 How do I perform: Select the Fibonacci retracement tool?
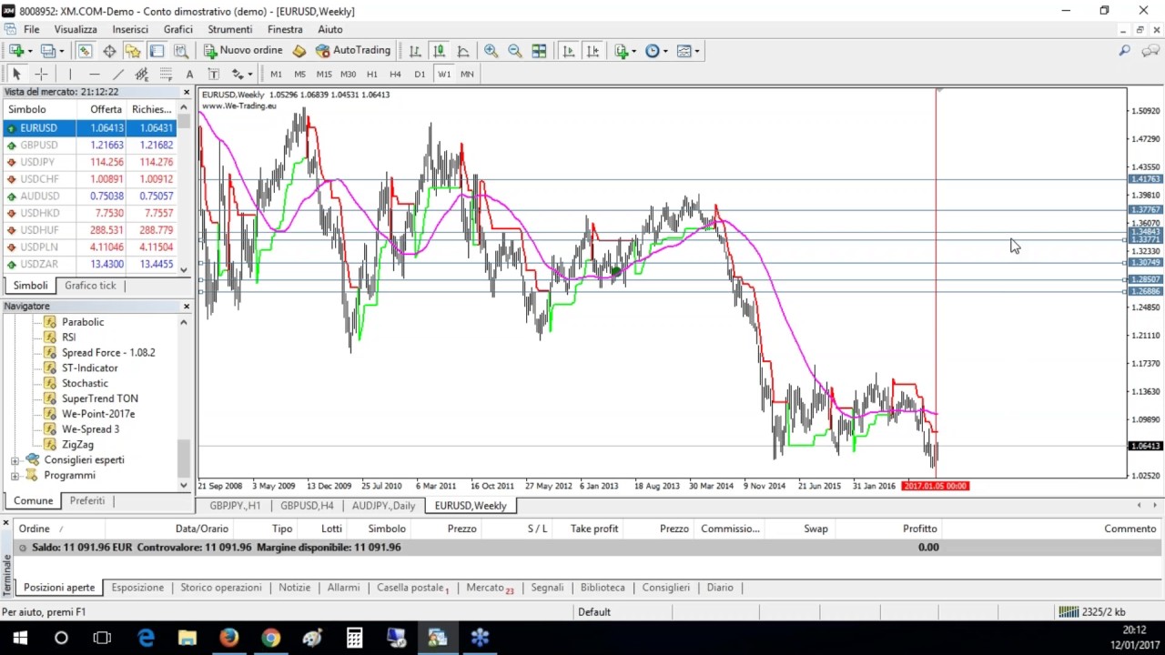coord(165,74)
